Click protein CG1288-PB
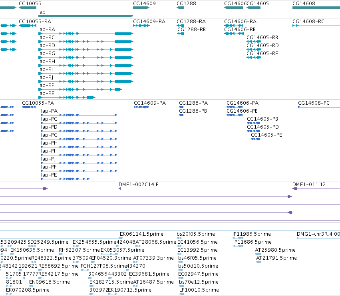 pyautogui.click(x=181, y=115)
